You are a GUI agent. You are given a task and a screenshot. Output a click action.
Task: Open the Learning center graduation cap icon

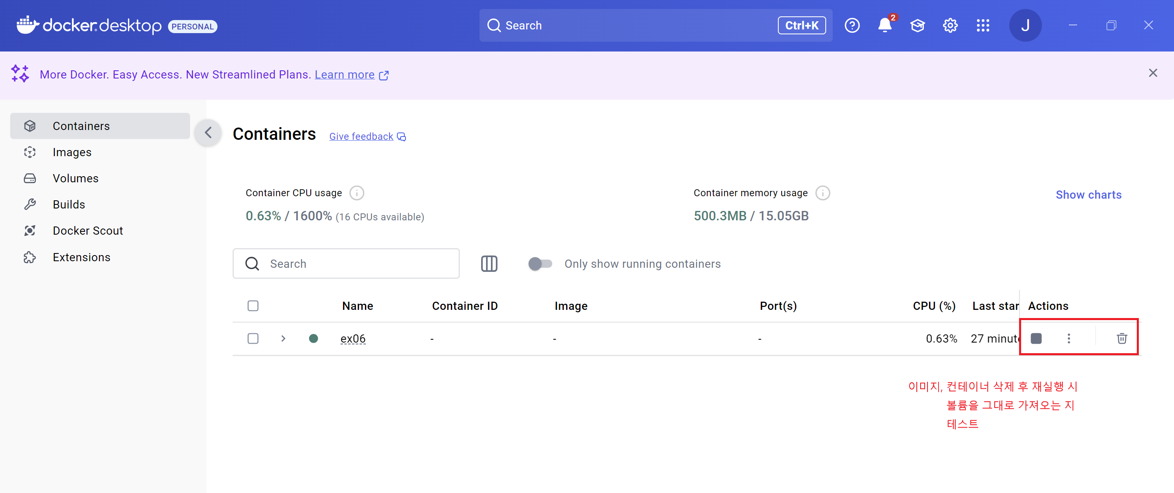pyautogui.click(x=917, y=25)
